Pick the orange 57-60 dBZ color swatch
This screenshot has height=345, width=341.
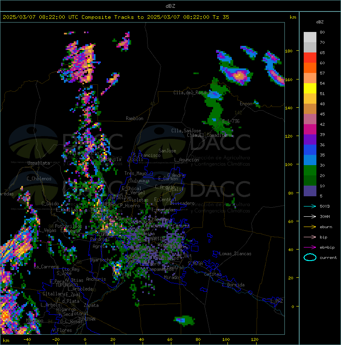[x=310, y=68]
